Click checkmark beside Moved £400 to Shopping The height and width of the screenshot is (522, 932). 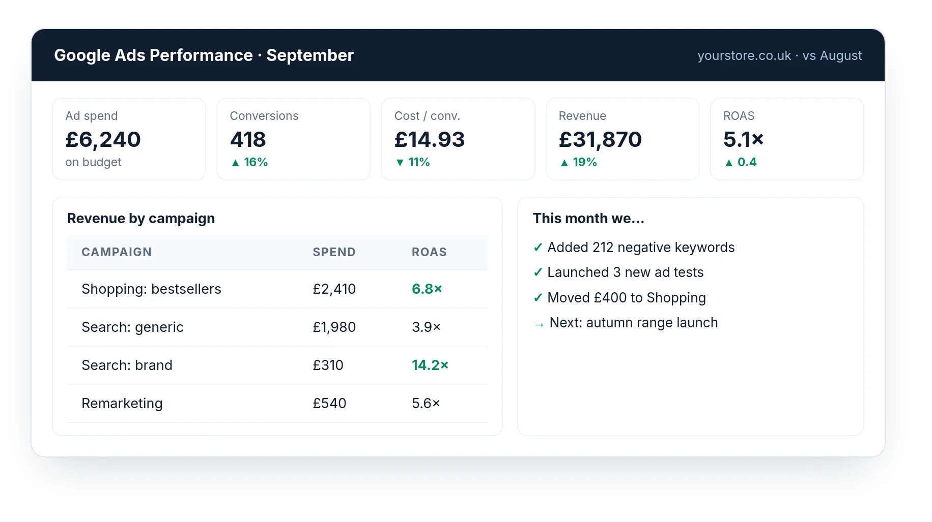pos(538,298)
